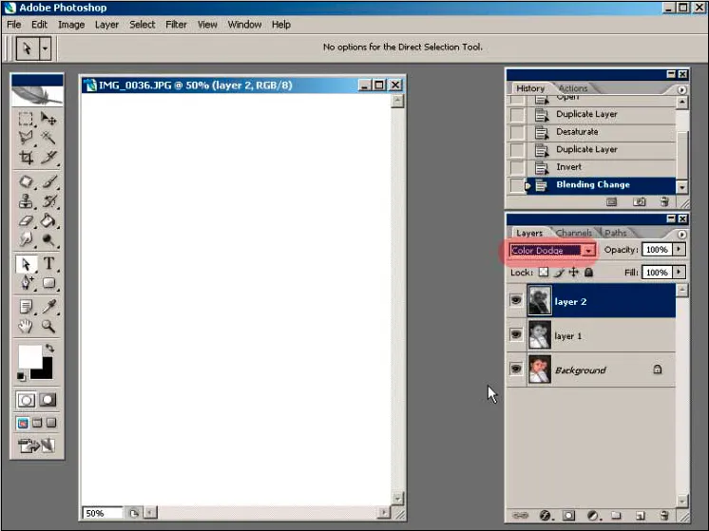The width and height of the screenshot is (709, 531).
Task: Switch to the Paths tab
Action: point(616,233)
